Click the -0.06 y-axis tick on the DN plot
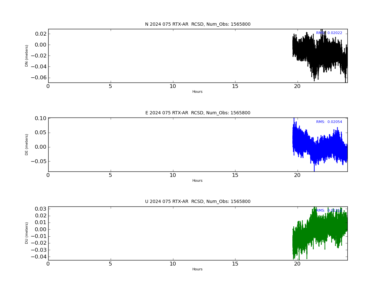The image size is (386, 289). coord(38,77)
